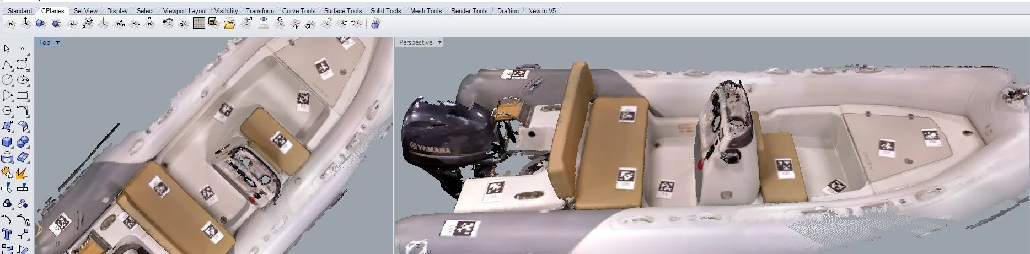Image resolution: width=1030 pixels, height=254 pixels.
Task: Open the Set View tab
Action: (85, 10)
